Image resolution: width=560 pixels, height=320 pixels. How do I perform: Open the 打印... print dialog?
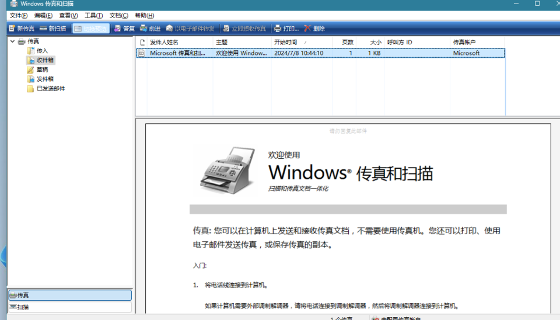(x=286, y=29)
